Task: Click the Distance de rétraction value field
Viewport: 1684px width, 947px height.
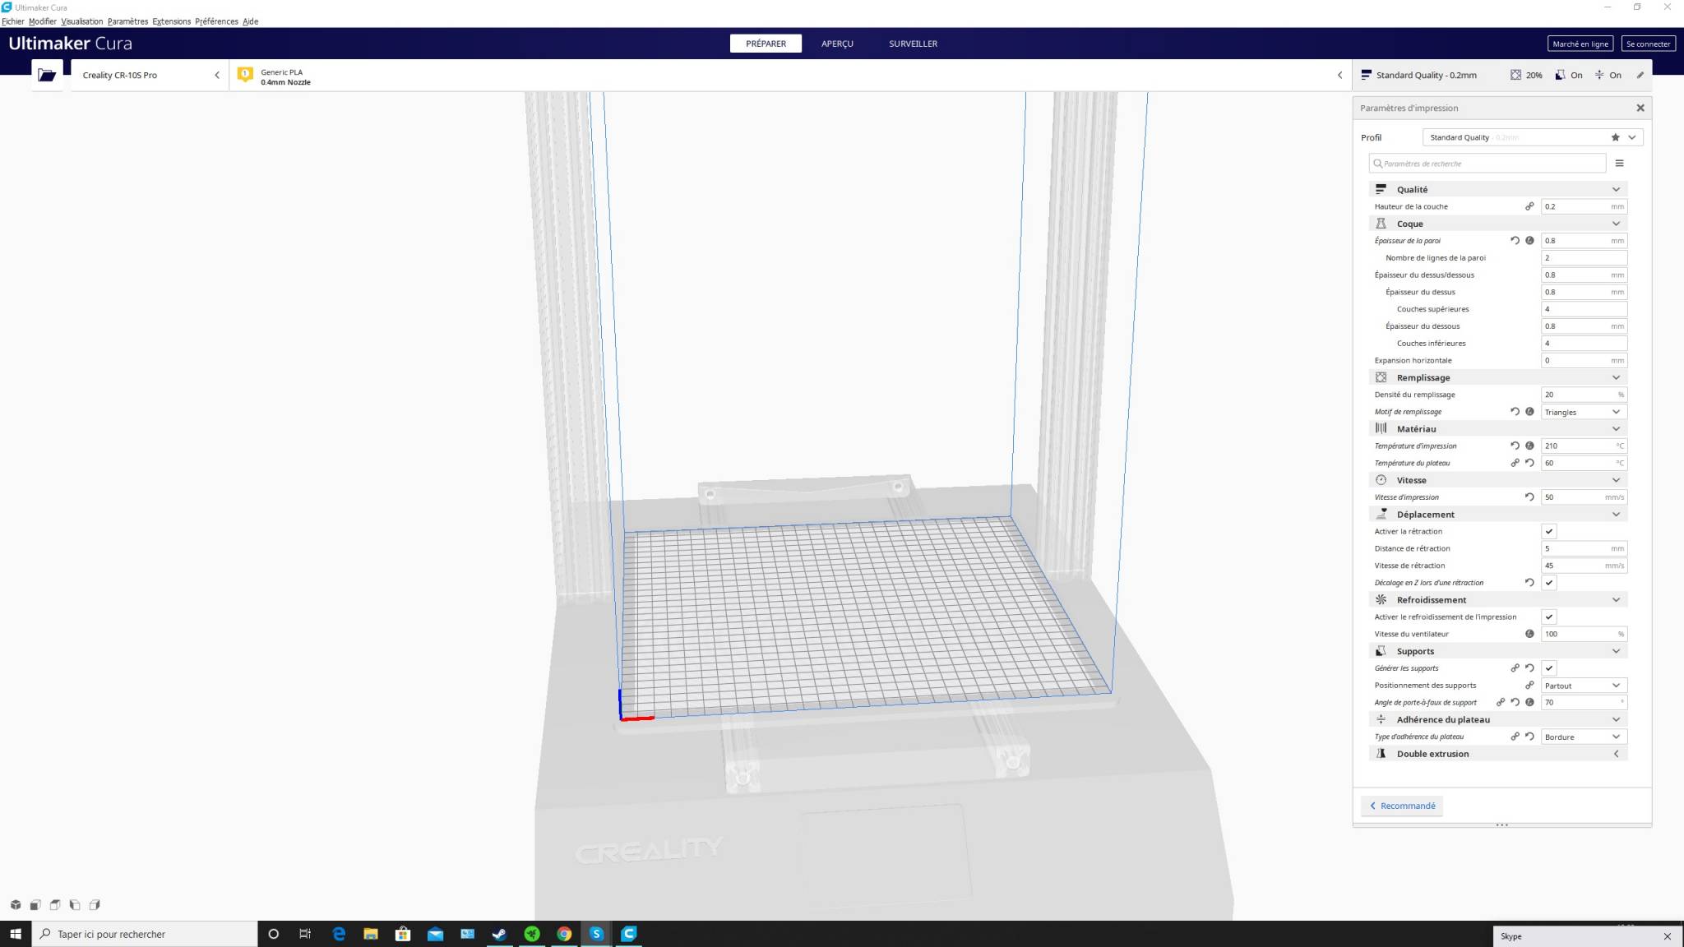Action: (x=1584, y=548)
